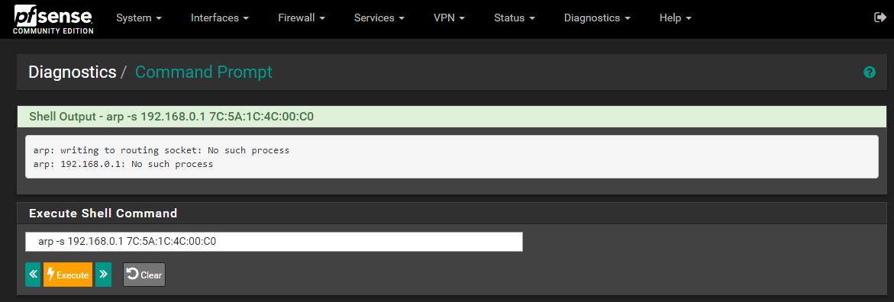Recall previous command with left chevron button

[x=33, y=275]
